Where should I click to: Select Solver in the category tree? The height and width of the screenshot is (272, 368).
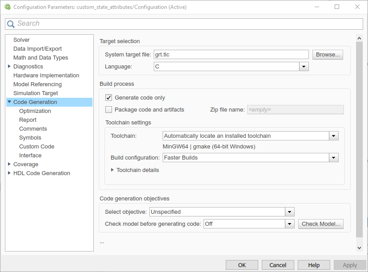pos(21,40)
